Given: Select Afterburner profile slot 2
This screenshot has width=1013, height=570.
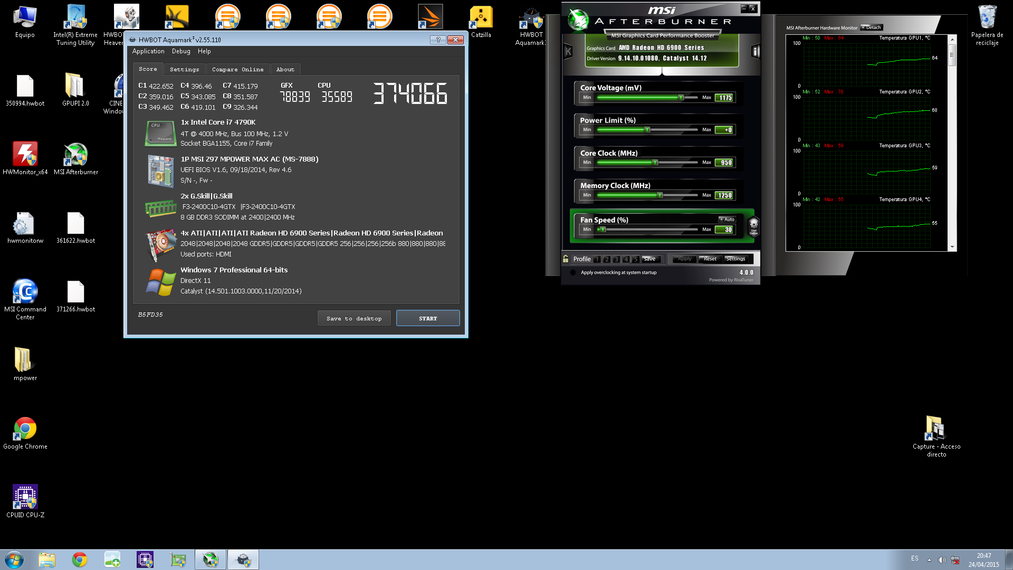Looking at the screenshot, I should click(x=607, y=259).
